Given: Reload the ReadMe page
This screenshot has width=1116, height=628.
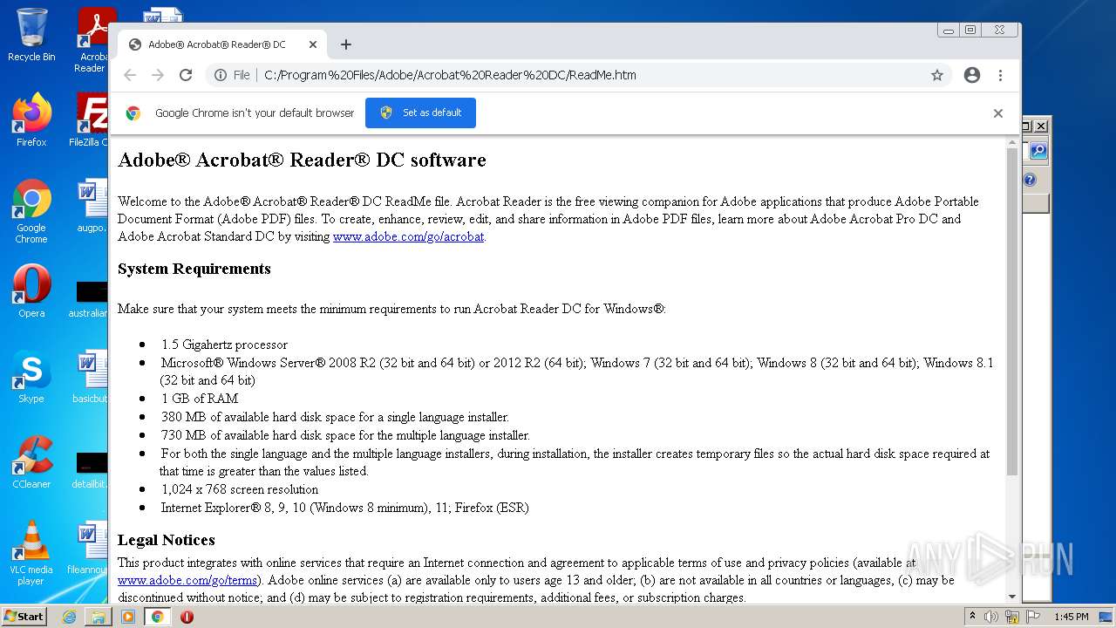Looking at the screenshot, I should (186, 75).
